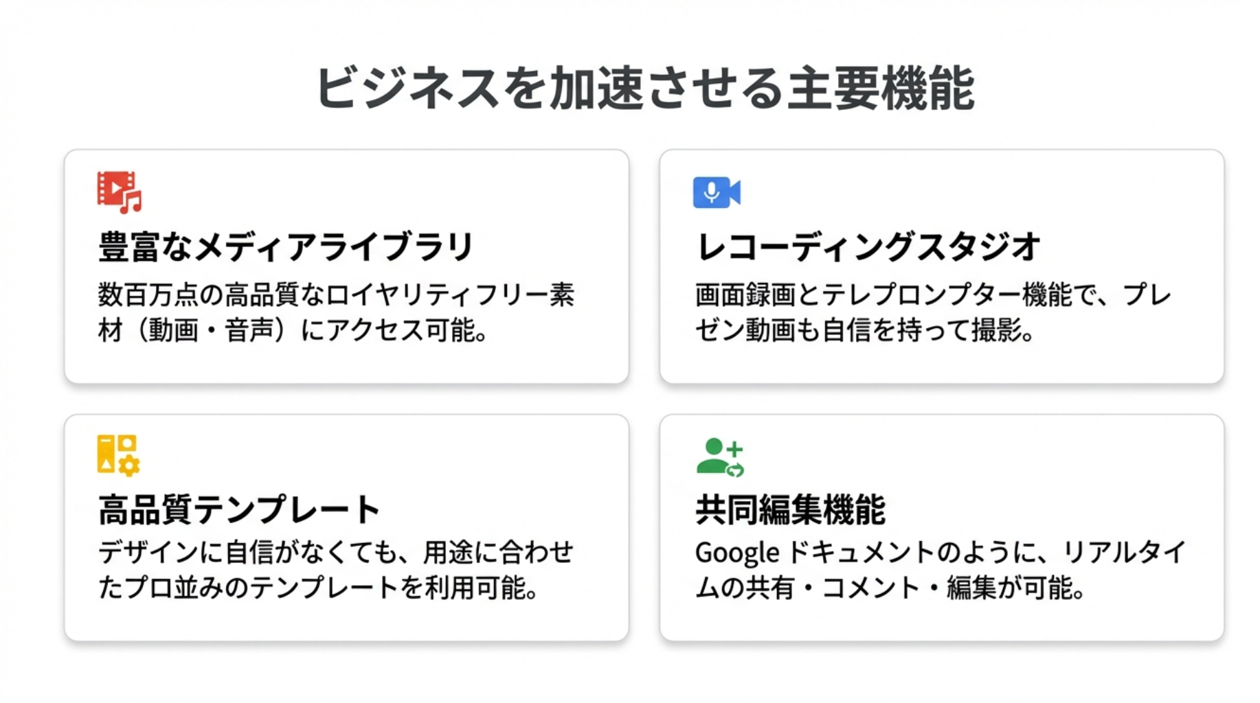Click the 共同編集機能 card title
The width and height of the screenshot is (1260, 703).
point(790,510)
